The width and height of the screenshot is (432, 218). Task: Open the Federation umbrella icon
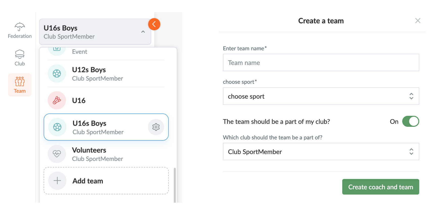click(20, 27)
